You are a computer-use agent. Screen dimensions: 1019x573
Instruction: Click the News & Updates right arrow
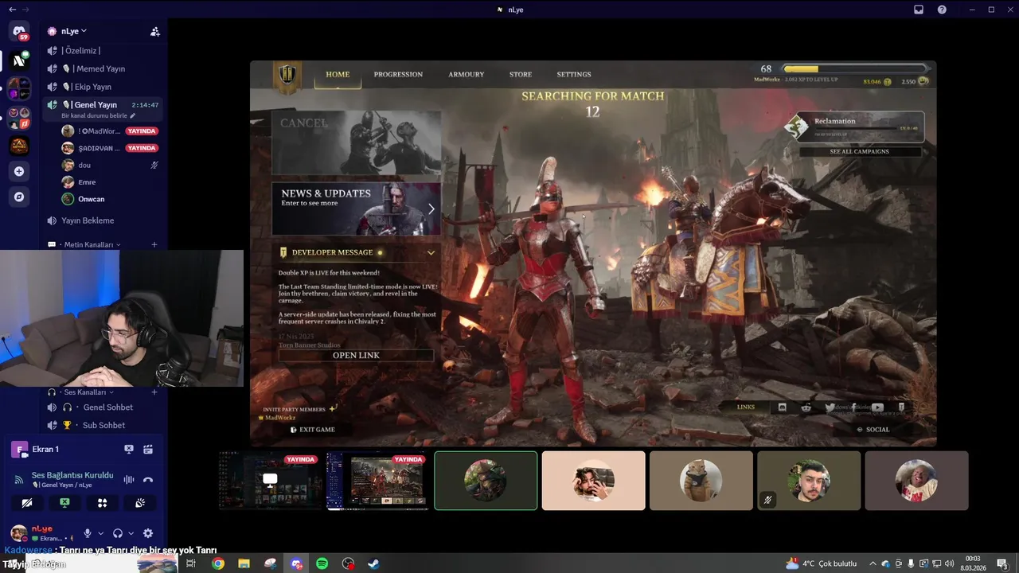431,209
